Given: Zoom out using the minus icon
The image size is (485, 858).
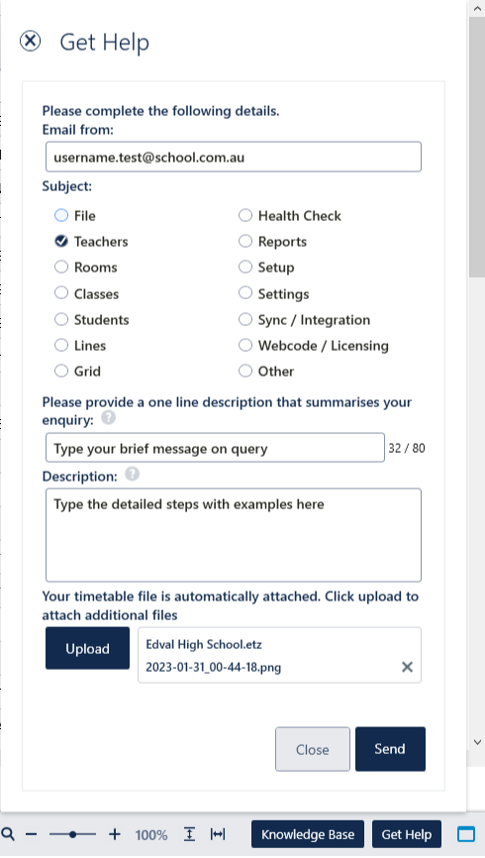Looking at the screenshot, I should point(31,834).
